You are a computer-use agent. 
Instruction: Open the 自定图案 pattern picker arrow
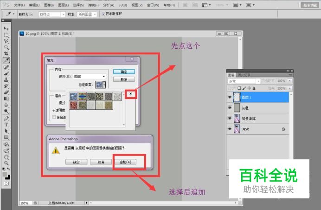pyautogui.click(x=104, y=85)
